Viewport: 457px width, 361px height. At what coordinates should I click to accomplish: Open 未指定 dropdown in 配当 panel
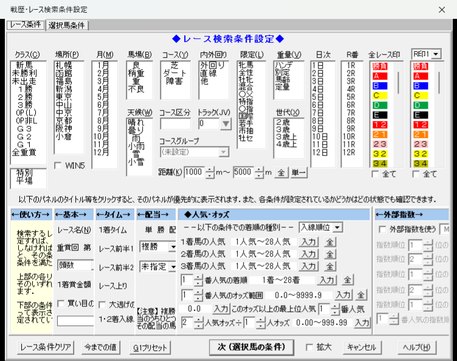coord(173,267)
